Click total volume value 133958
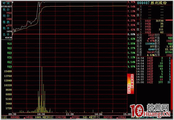The width and height of the screenshot is (174, 120). [150, 44]
